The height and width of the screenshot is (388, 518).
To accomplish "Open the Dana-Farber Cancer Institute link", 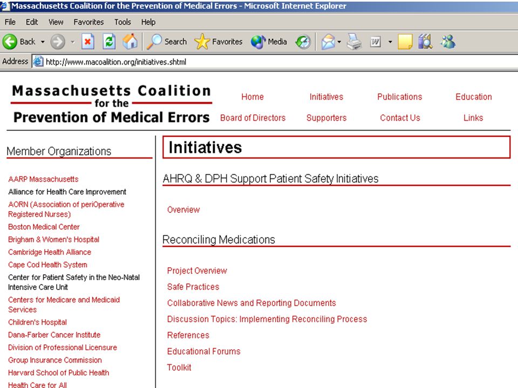I will coord(54,335).
